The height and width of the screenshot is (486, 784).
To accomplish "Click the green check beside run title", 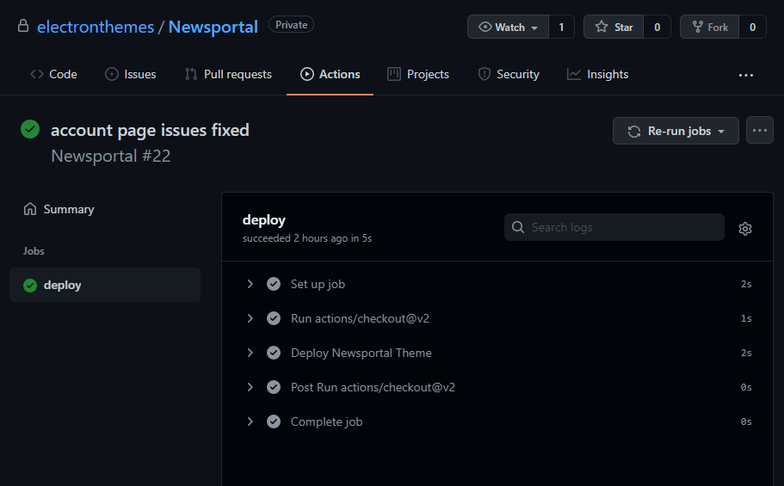I will 30,129.
